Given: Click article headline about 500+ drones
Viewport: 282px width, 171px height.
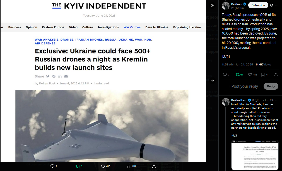Looking at the screenshot, I should coord(93,59).
